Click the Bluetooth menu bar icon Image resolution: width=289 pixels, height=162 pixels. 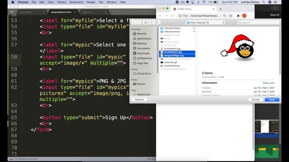coord(199,2)
